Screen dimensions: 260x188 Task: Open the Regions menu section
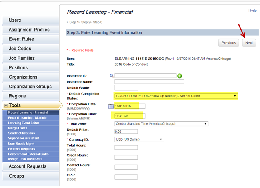click(31, 96)
